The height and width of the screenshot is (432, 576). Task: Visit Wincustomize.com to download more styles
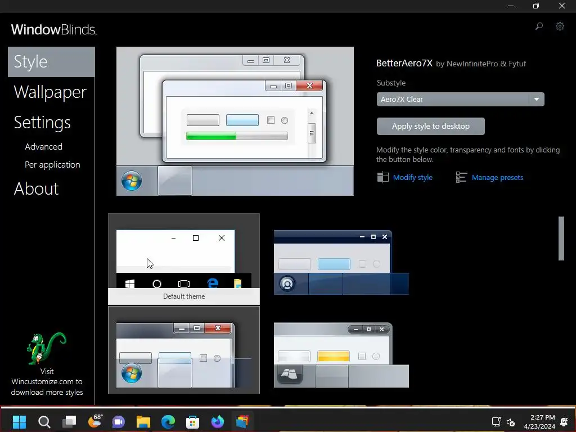[x=47, y=382]
